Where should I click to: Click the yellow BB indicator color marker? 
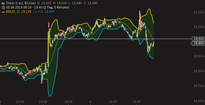[3, 12]
